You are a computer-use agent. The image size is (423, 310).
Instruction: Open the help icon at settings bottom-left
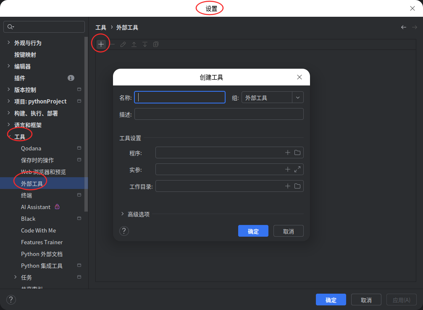click(x=11, y=300)
